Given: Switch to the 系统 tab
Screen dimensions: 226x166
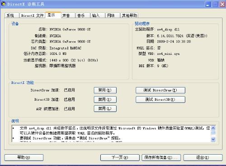Looking at the screenshot, I should [12, 15].
